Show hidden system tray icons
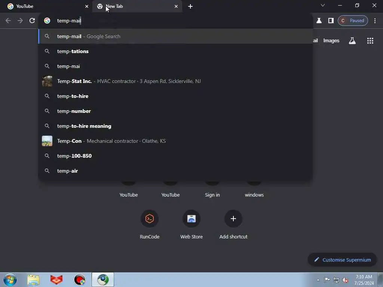 tap(318, 280)
